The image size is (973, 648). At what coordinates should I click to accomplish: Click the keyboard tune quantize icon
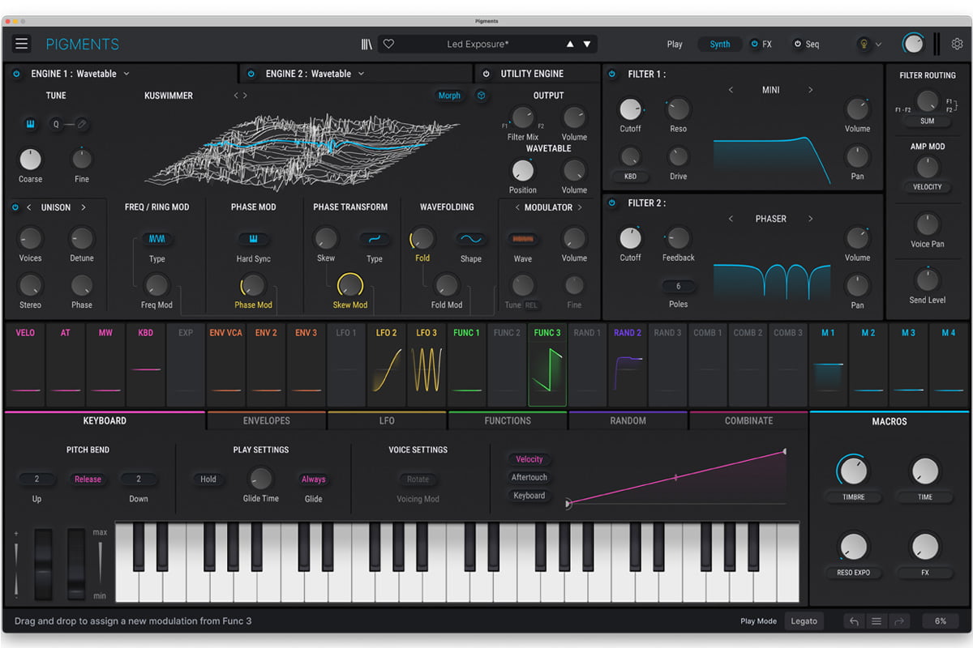(x=30, y=124)
